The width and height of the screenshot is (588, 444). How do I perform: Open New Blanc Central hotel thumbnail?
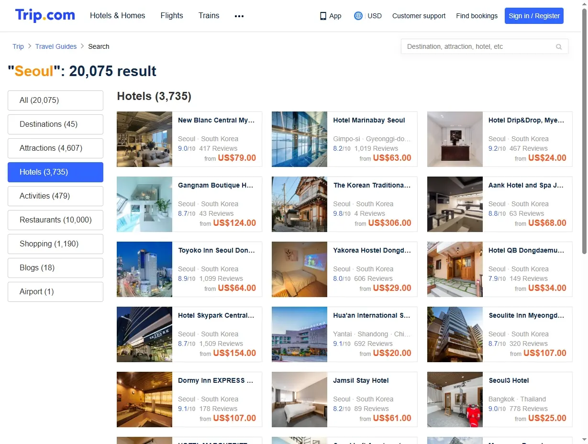click(x=144, y=139)
